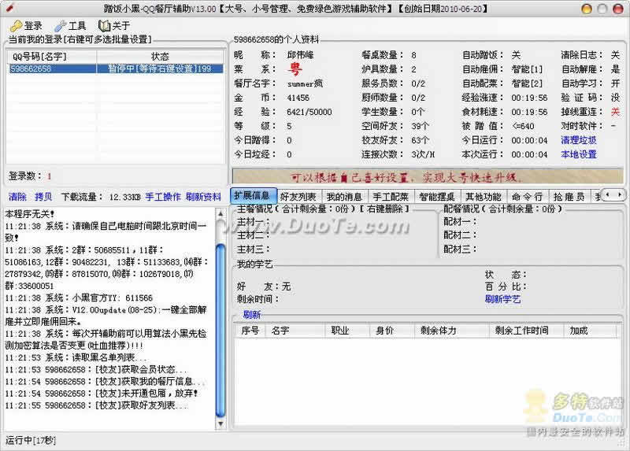Open the 登录 menu with key icon
Image resolution: width=630 pixels, height=451 pixels.
pyautogui.click(x=26, y=26)
